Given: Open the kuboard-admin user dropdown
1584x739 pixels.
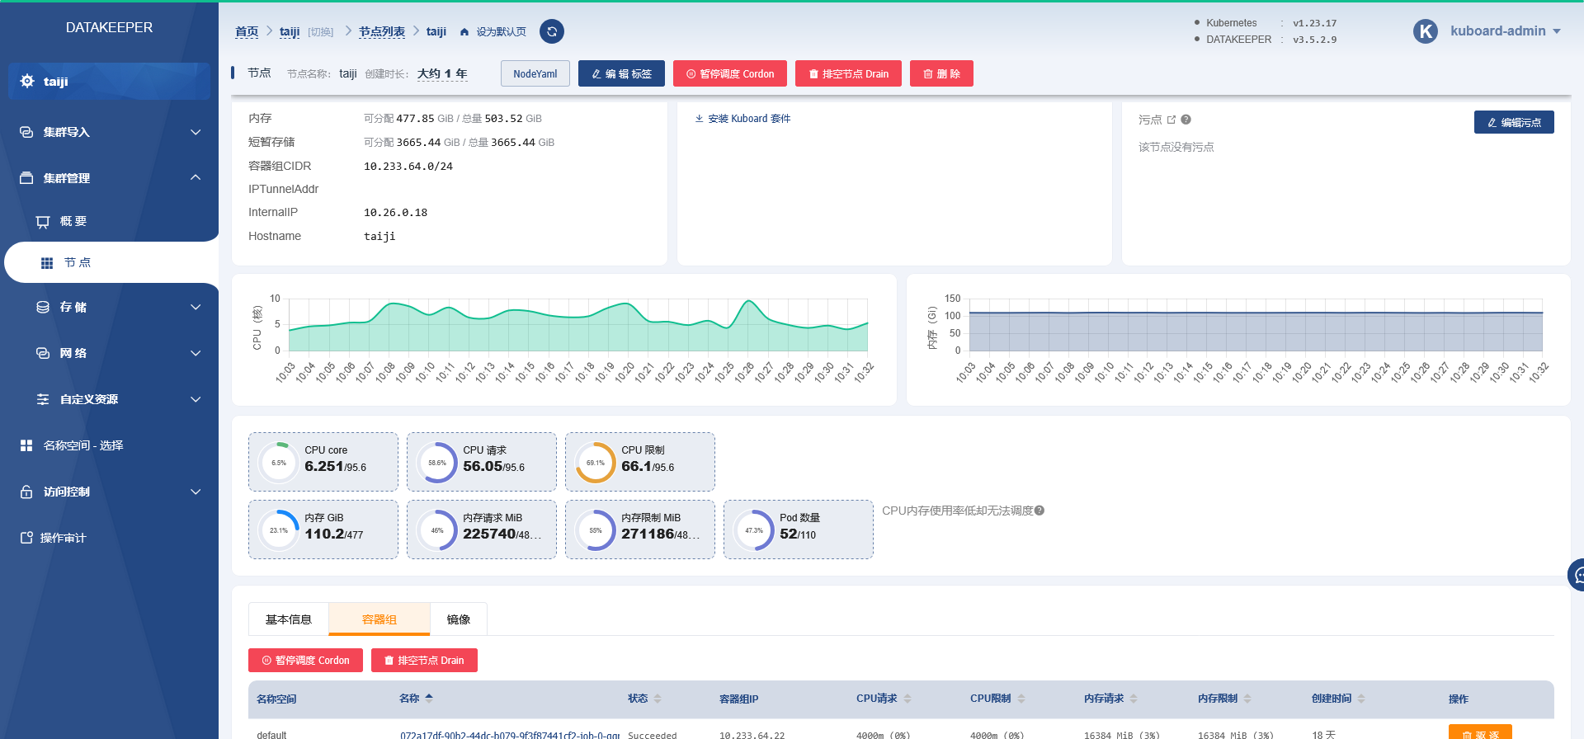Looking at the screenshot, I should pos(1505,31).
